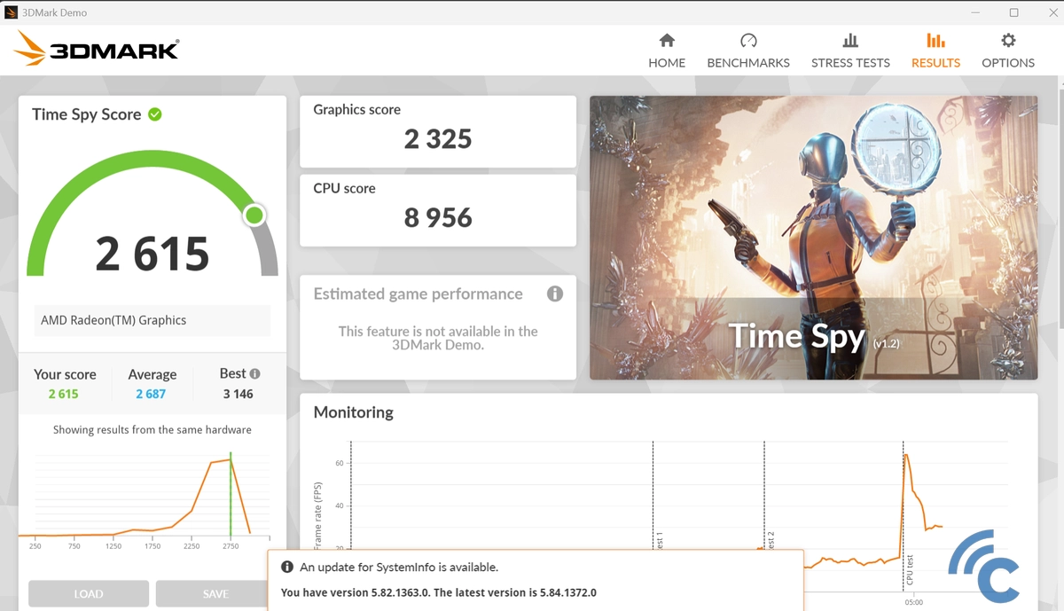This screenshot has width=1064, height=611.
Task: Click the main Time Spy score 2 615
Action: (x=153, y=255)
